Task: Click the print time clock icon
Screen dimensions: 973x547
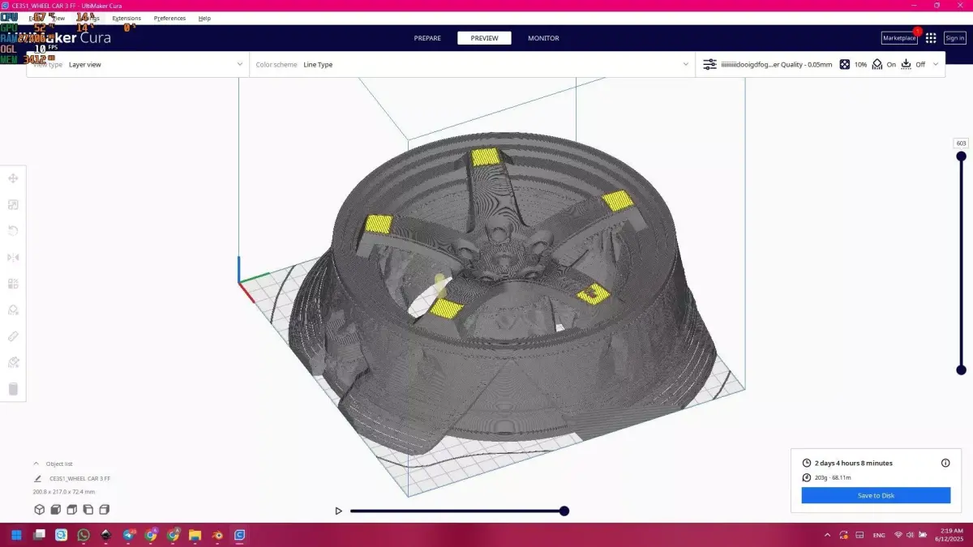Action: [x=807, y=463]
